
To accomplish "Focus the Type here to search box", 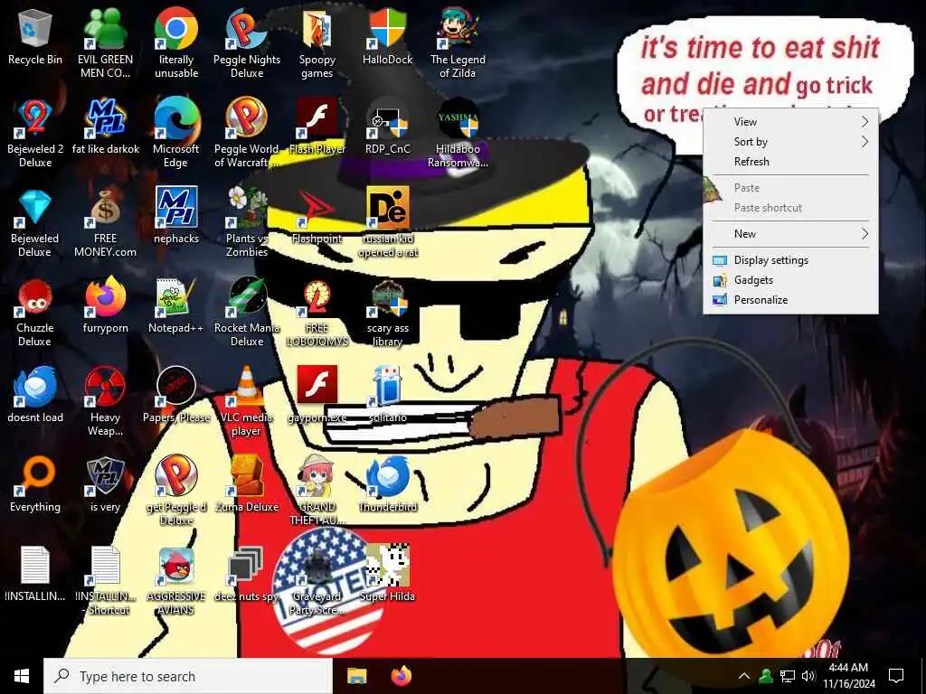I will pyautogui.click(x=188, y=676).
